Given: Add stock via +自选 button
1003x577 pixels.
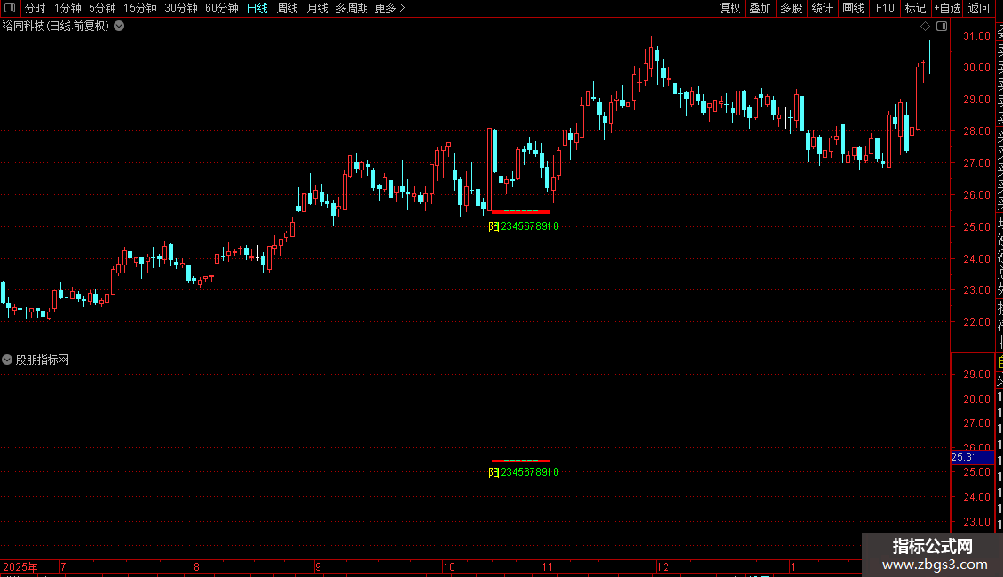Looking at the screenshot, I should (947, 8).
